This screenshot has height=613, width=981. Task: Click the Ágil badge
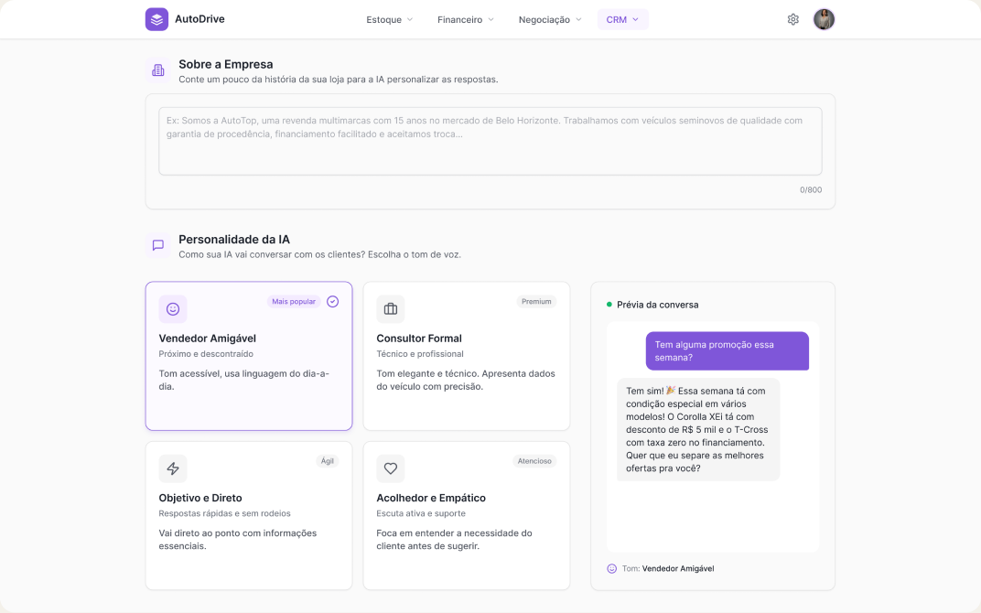click(x=328, y=461)
